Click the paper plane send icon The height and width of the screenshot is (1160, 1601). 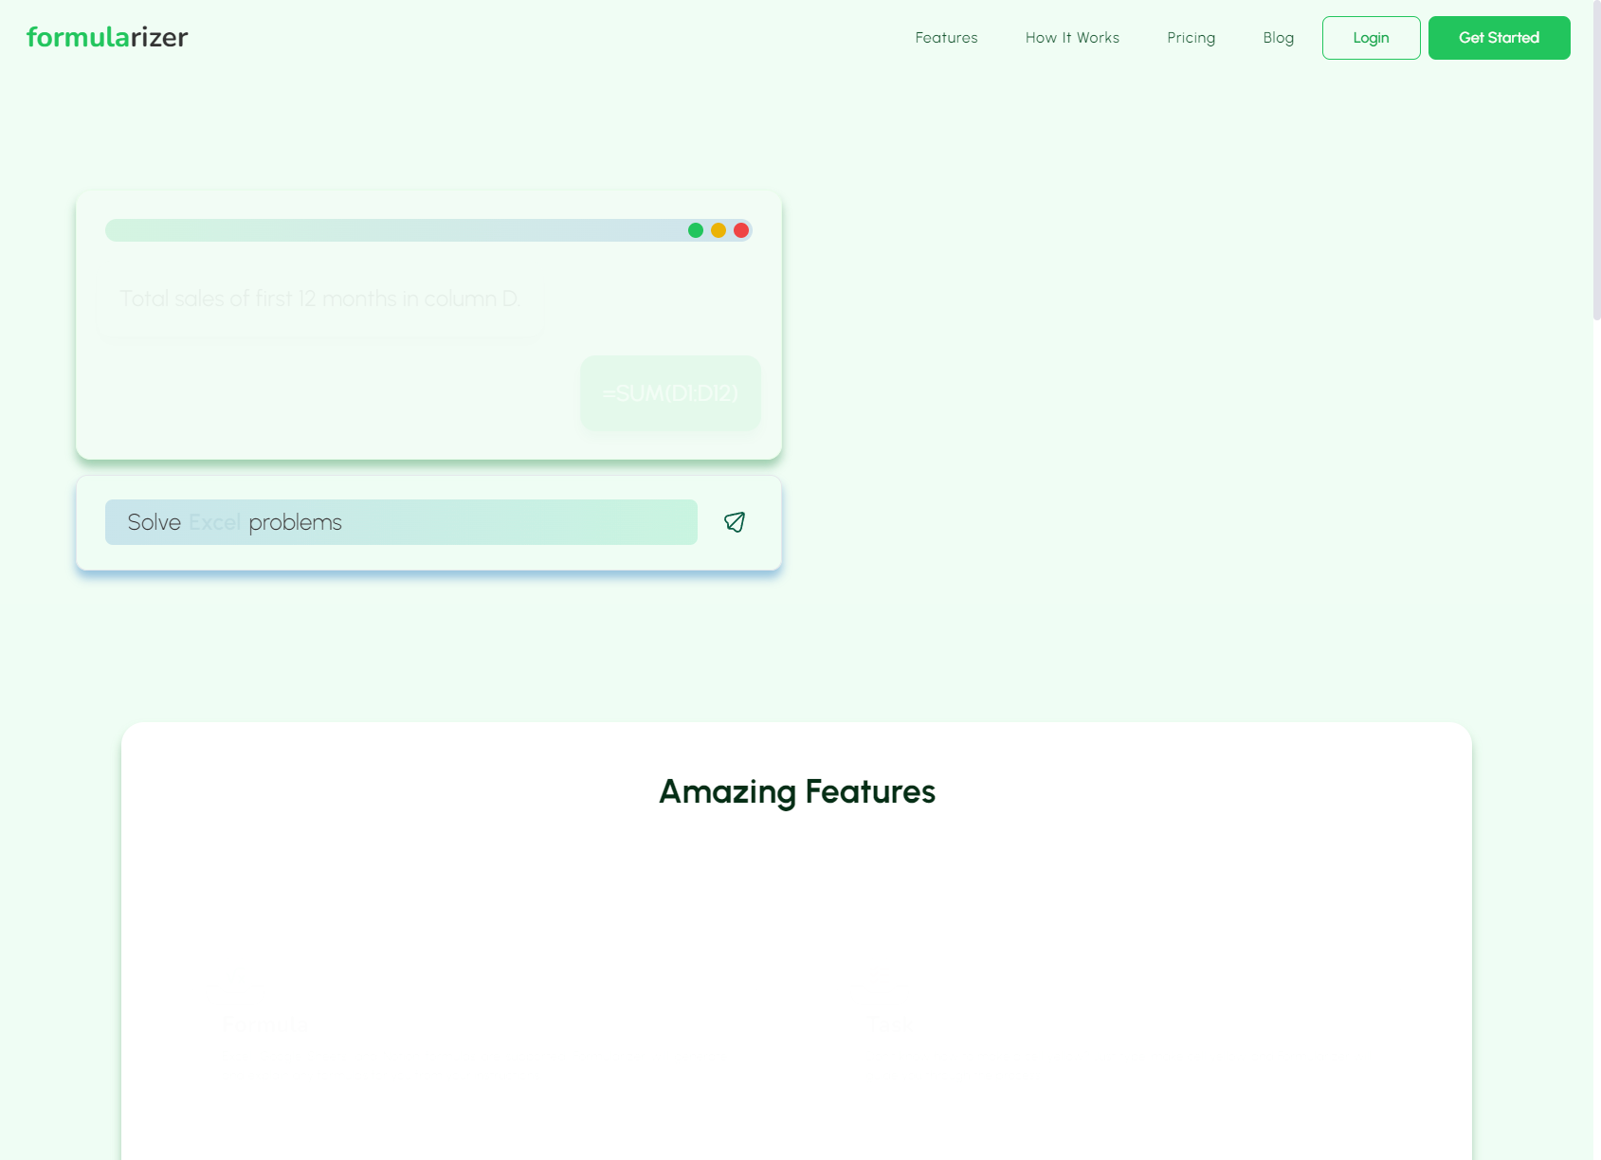click(x=735, y=522)
